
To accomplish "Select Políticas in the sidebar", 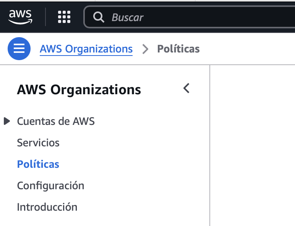I will [x=38, y=164].
